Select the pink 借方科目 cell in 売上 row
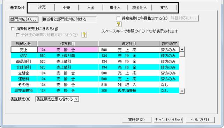The image size is (224, 128). click(68, 50)
